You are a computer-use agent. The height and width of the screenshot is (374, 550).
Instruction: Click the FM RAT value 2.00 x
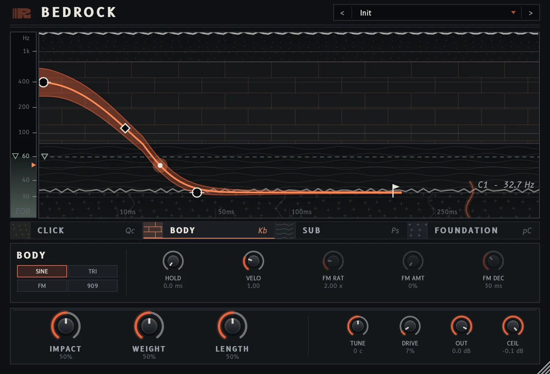tap(333, 286)
